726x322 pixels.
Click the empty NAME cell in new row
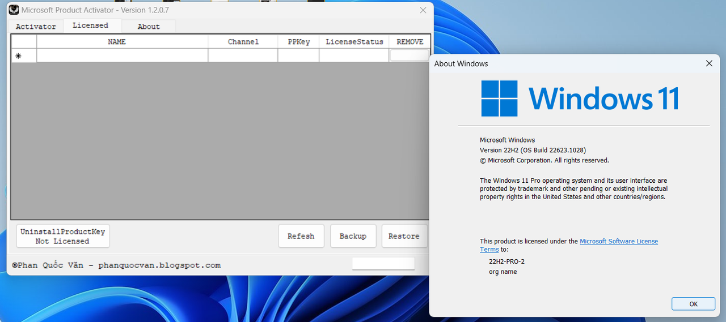pyautogui.click(x=123, y=55)
